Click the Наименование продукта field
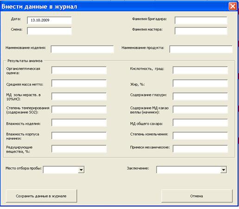The height and width of the screenshot is (209, 239). tap(201, 49)
